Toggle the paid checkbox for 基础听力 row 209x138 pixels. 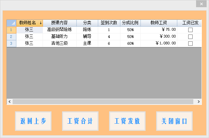[190, 37]
